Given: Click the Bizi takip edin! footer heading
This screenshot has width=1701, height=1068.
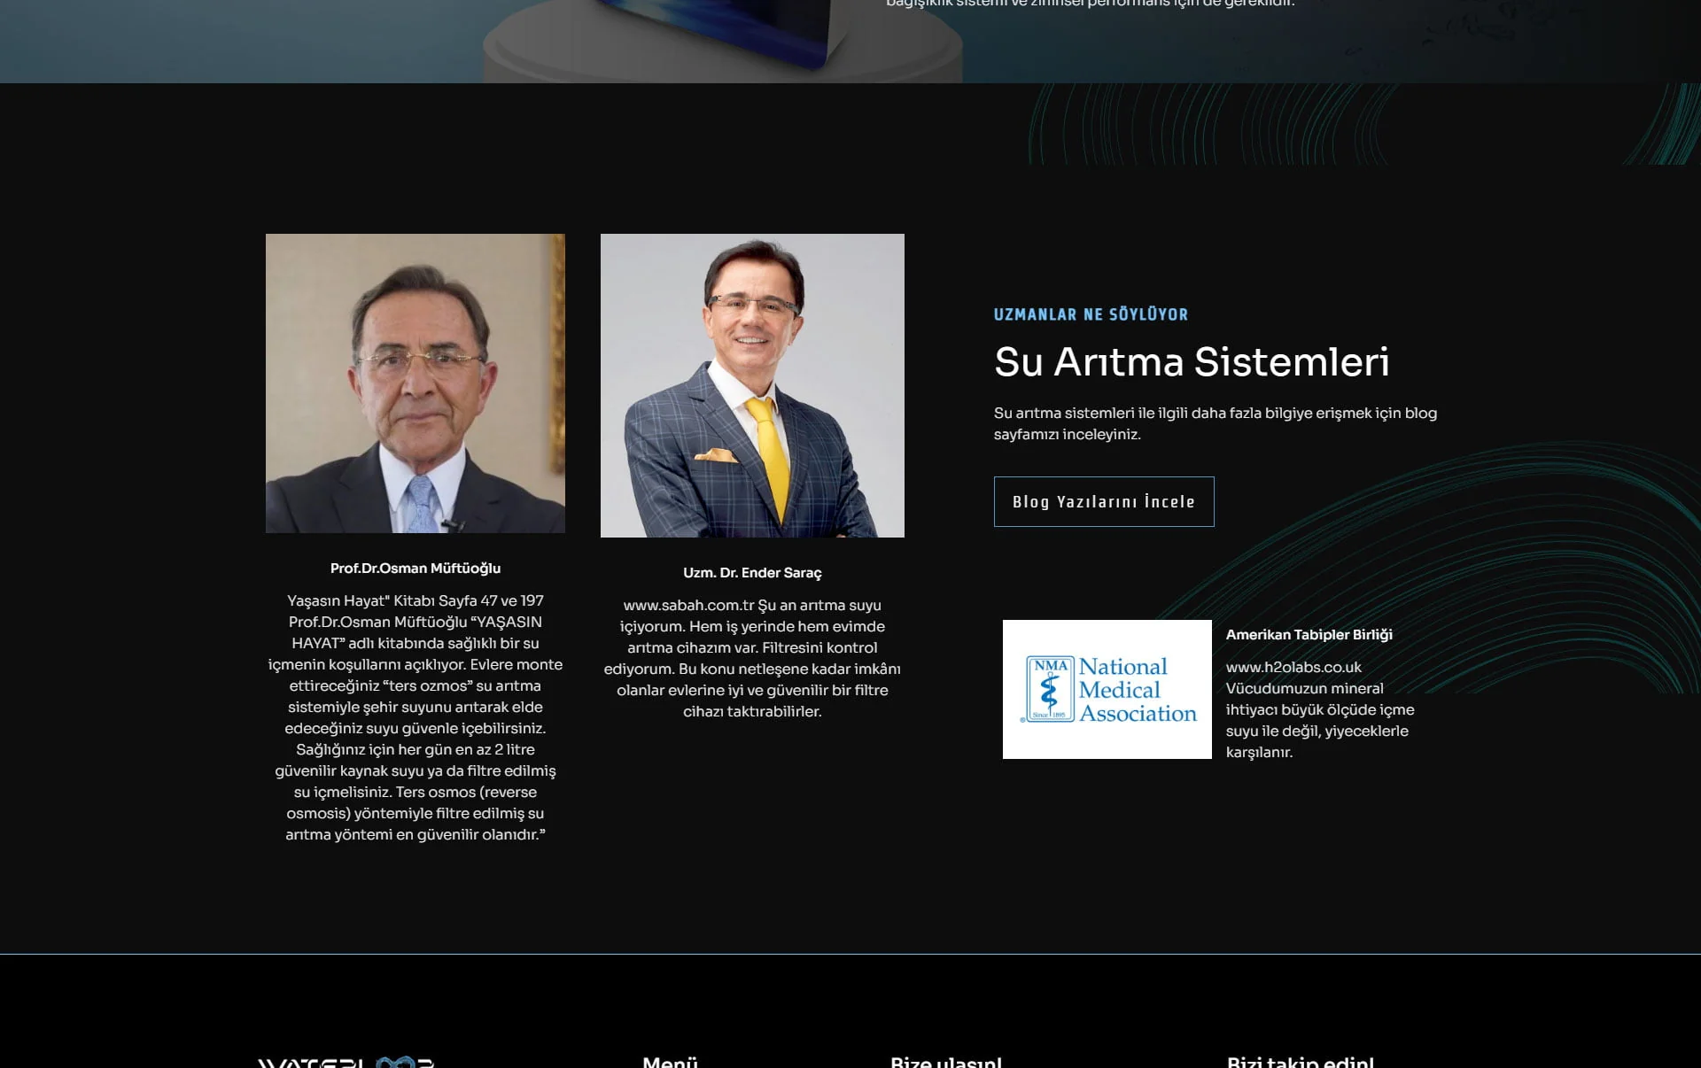Looking at the screenshot, I should tap(1300, 1062).
